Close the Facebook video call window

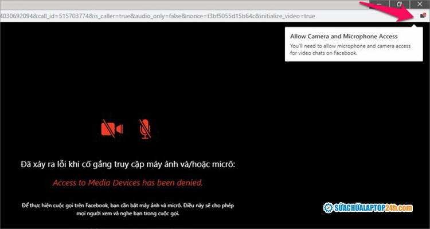click(420, 4)
